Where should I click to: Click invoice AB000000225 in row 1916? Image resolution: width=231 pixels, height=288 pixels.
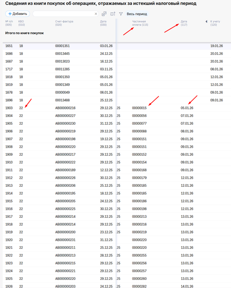pos(65,209)
